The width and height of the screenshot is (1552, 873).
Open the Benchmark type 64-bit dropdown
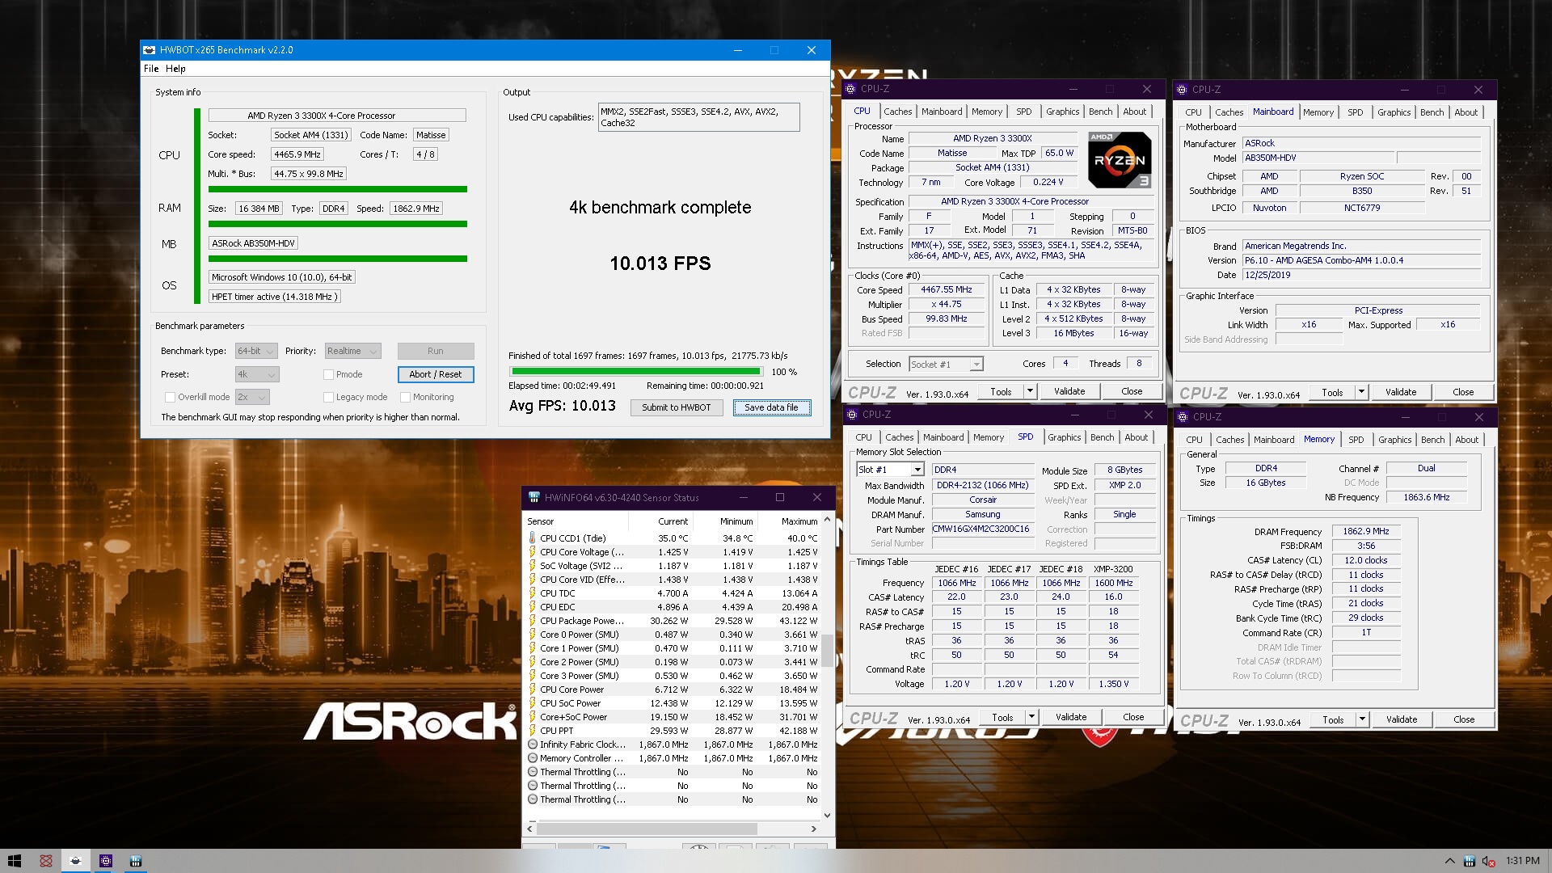[x=256, y=351]
